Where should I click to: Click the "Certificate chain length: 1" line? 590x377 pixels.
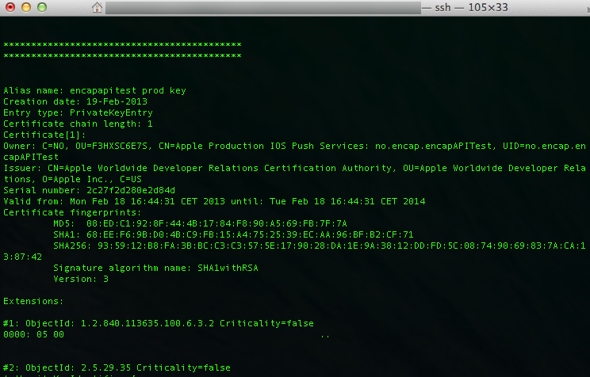(x=78, y=124)
